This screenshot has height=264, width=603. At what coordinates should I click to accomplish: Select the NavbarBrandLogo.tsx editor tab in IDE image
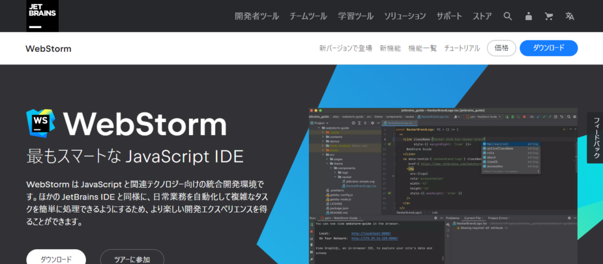click(x=399, y=123)
